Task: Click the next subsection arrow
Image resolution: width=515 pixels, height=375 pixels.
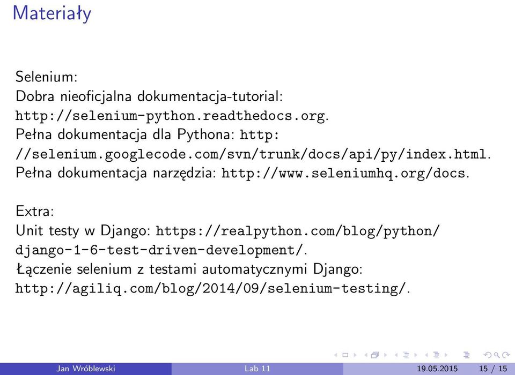Action: (416, 355)
